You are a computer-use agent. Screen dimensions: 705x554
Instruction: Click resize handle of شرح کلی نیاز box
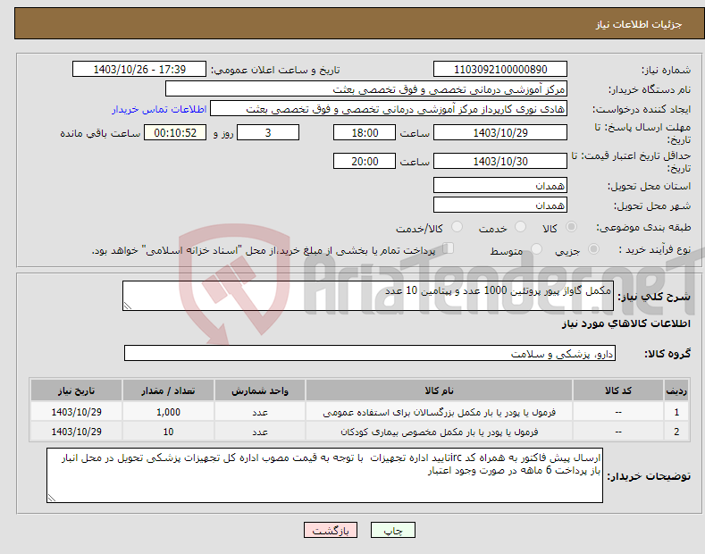(x=128, y=306)
